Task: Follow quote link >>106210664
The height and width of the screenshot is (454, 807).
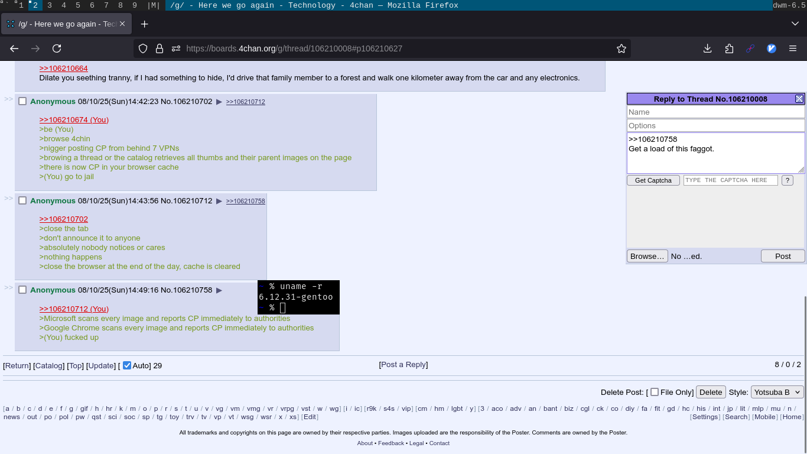Action: coord(64,68)
